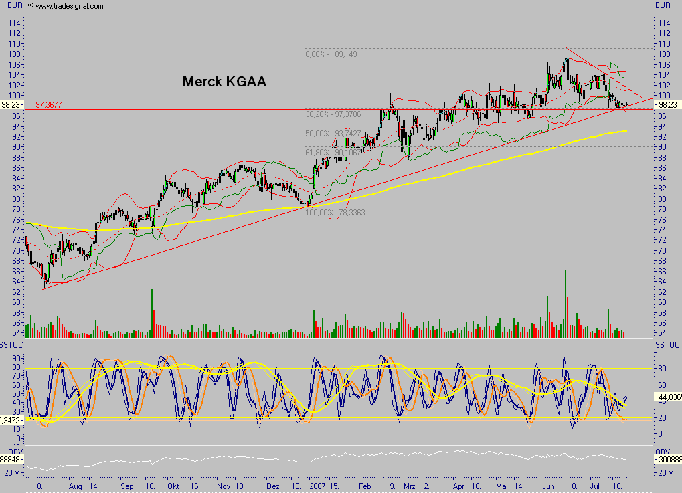The height and width of the screenshot is (493, 682).
Task: Click the EUR unit label on left price axis
Action: (14, 5)
